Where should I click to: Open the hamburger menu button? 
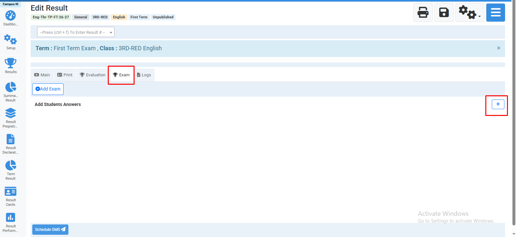click(x=495, y=13)
